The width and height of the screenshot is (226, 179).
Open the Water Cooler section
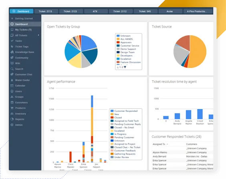(25, 80)
